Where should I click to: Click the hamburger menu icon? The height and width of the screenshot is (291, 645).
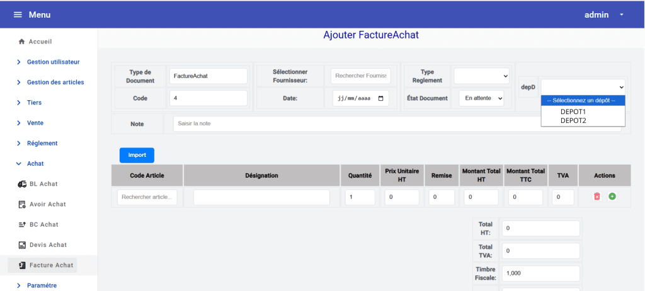(x=18, y=14)
